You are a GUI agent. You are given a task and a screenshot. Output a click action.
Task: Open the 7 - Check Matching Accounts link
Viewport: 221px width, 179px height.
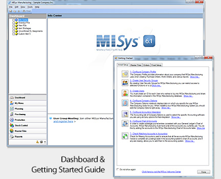point(148,134)
